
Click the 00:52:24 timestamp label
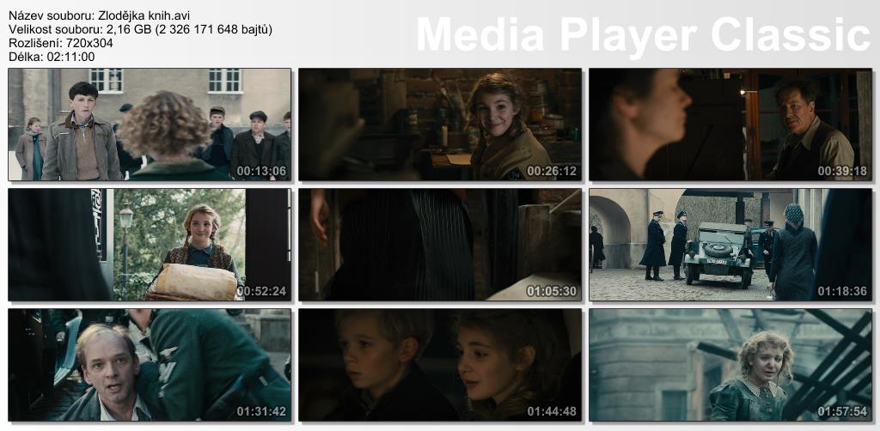pos(261,291)
